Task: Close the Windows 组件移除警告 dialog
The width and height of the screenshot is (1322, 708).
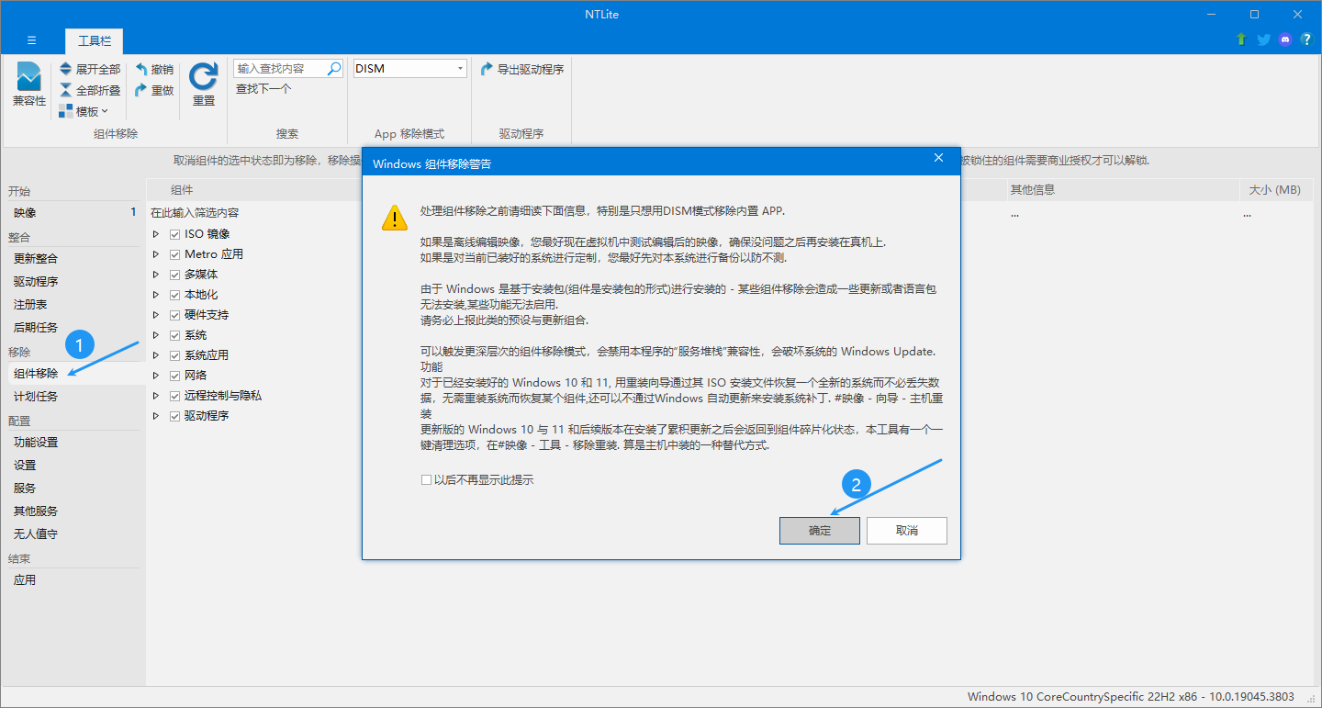Action: coord(938,158)
